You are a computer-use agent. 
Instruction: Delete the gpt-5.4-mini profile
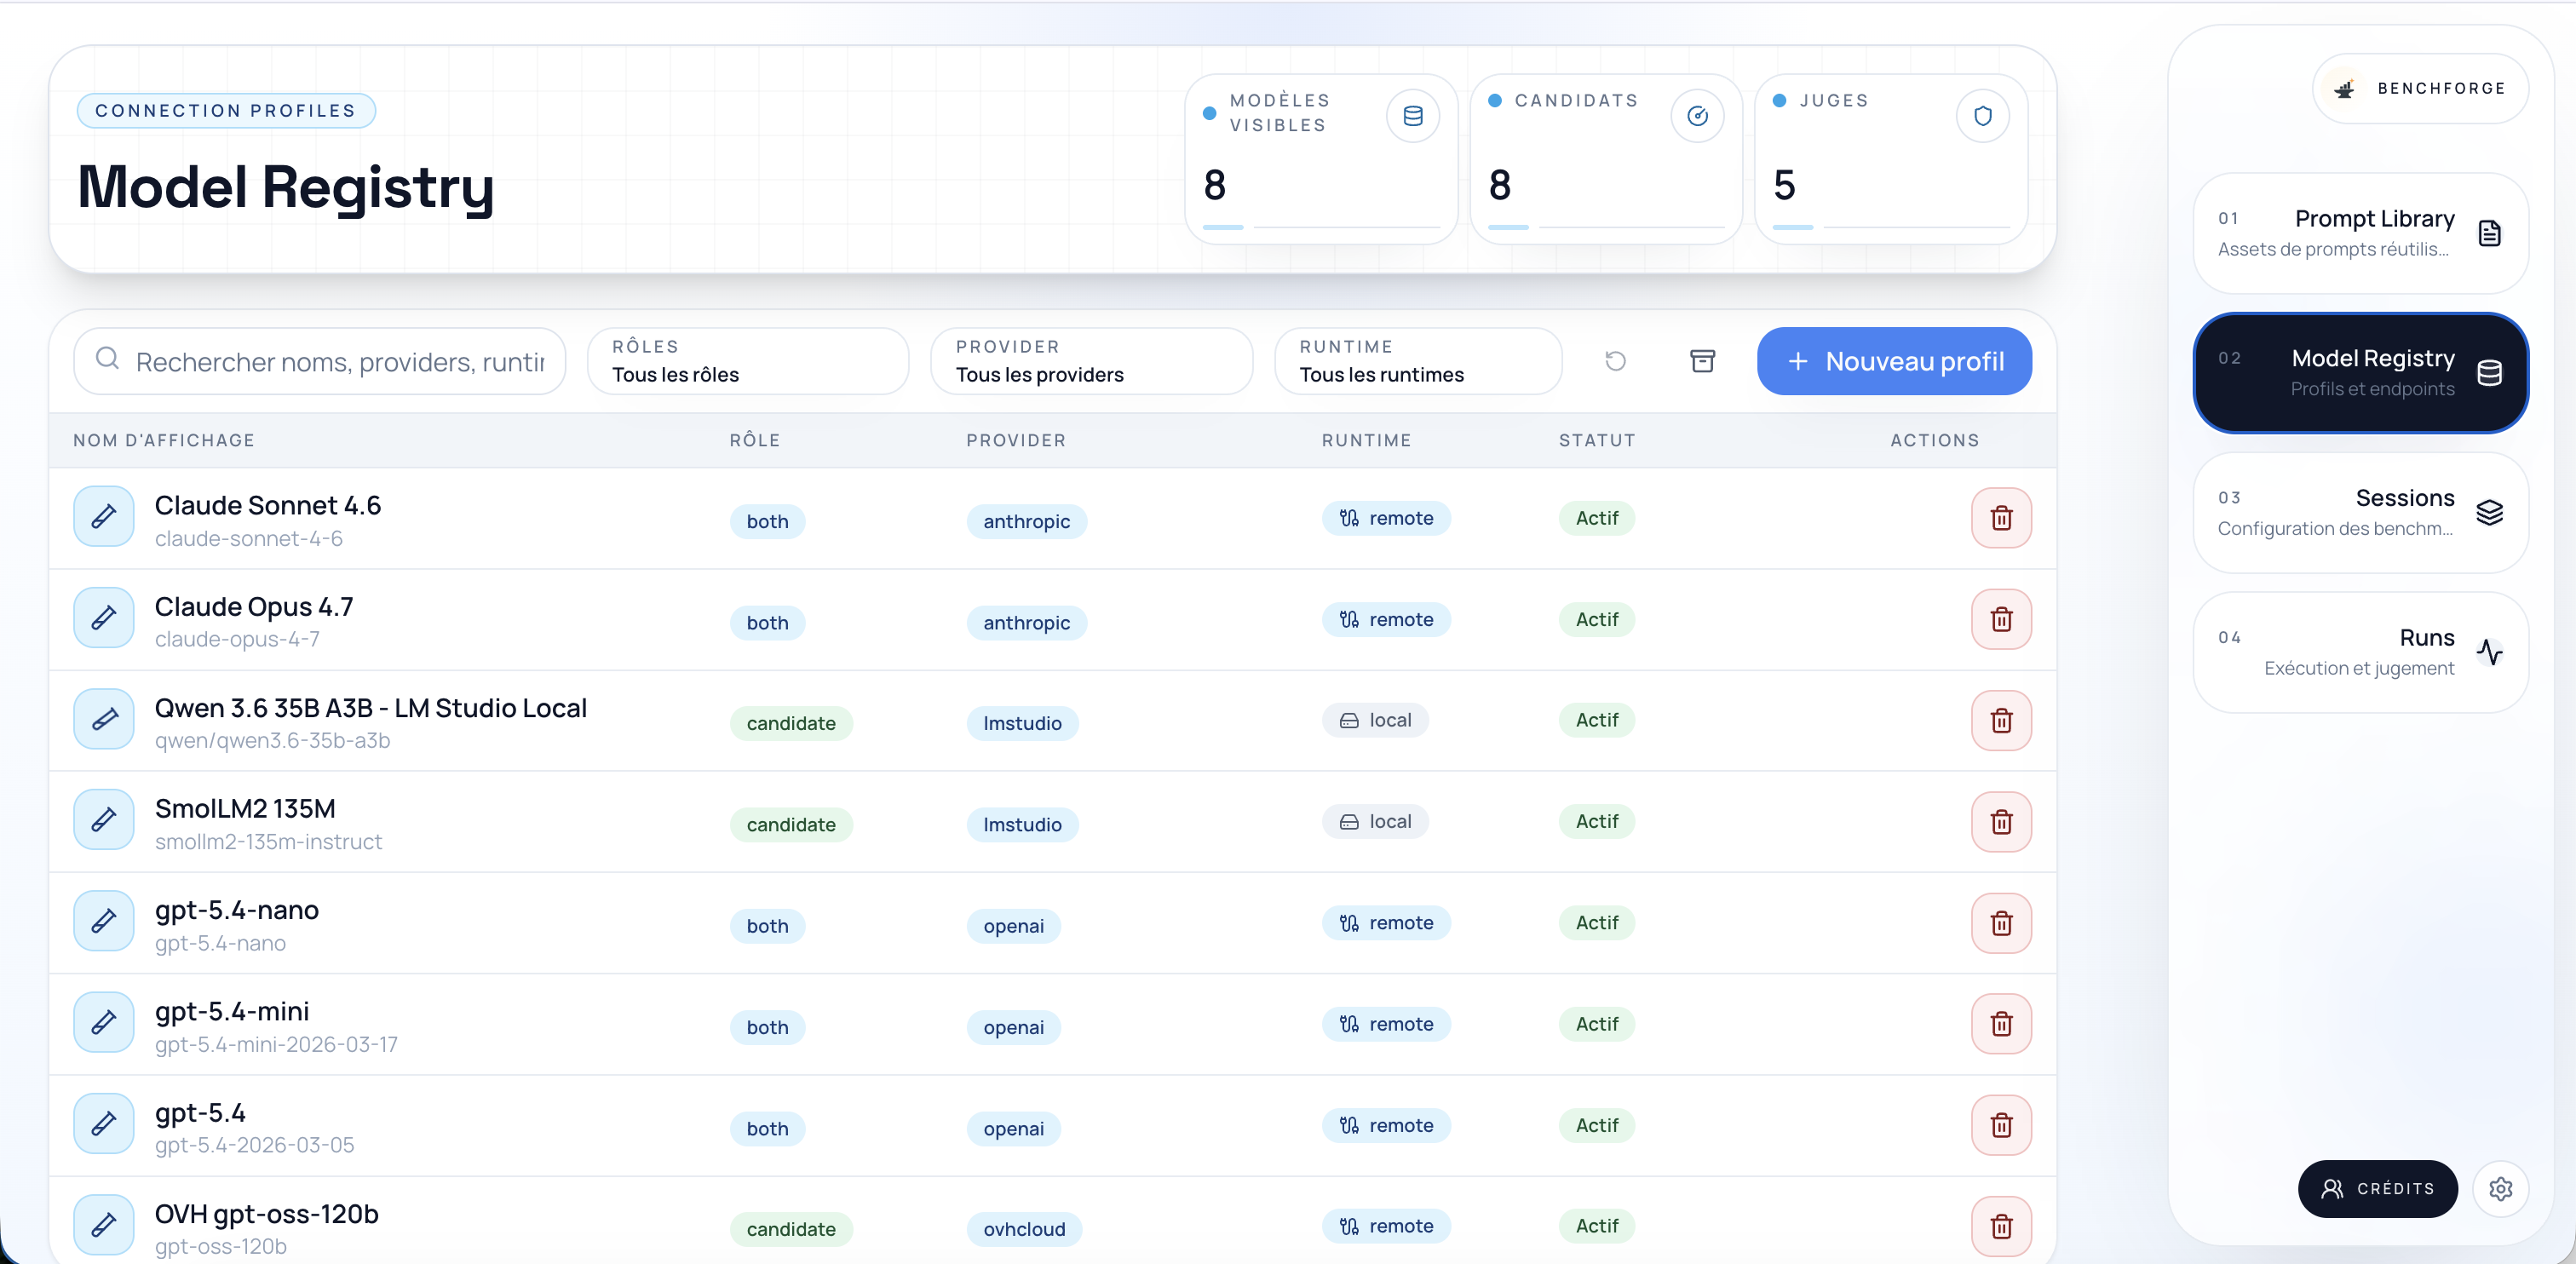click(x=2001, y=1024)
